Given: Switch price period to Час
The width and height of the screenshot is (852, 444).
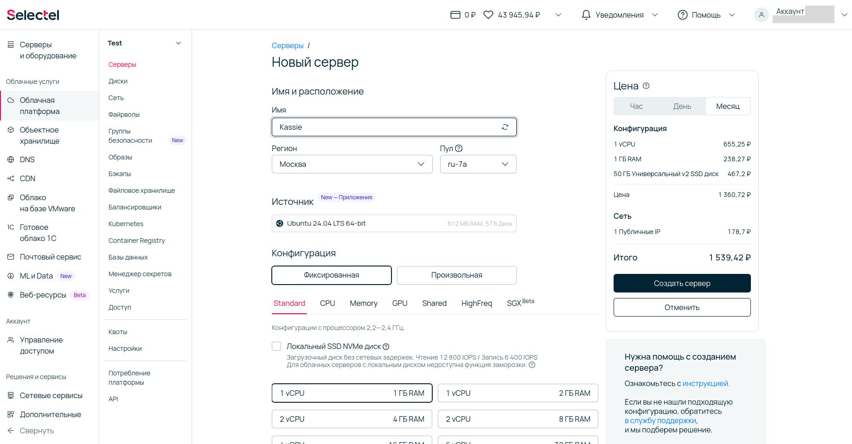Looking at the screenshot, I should (x=636, y=106).
